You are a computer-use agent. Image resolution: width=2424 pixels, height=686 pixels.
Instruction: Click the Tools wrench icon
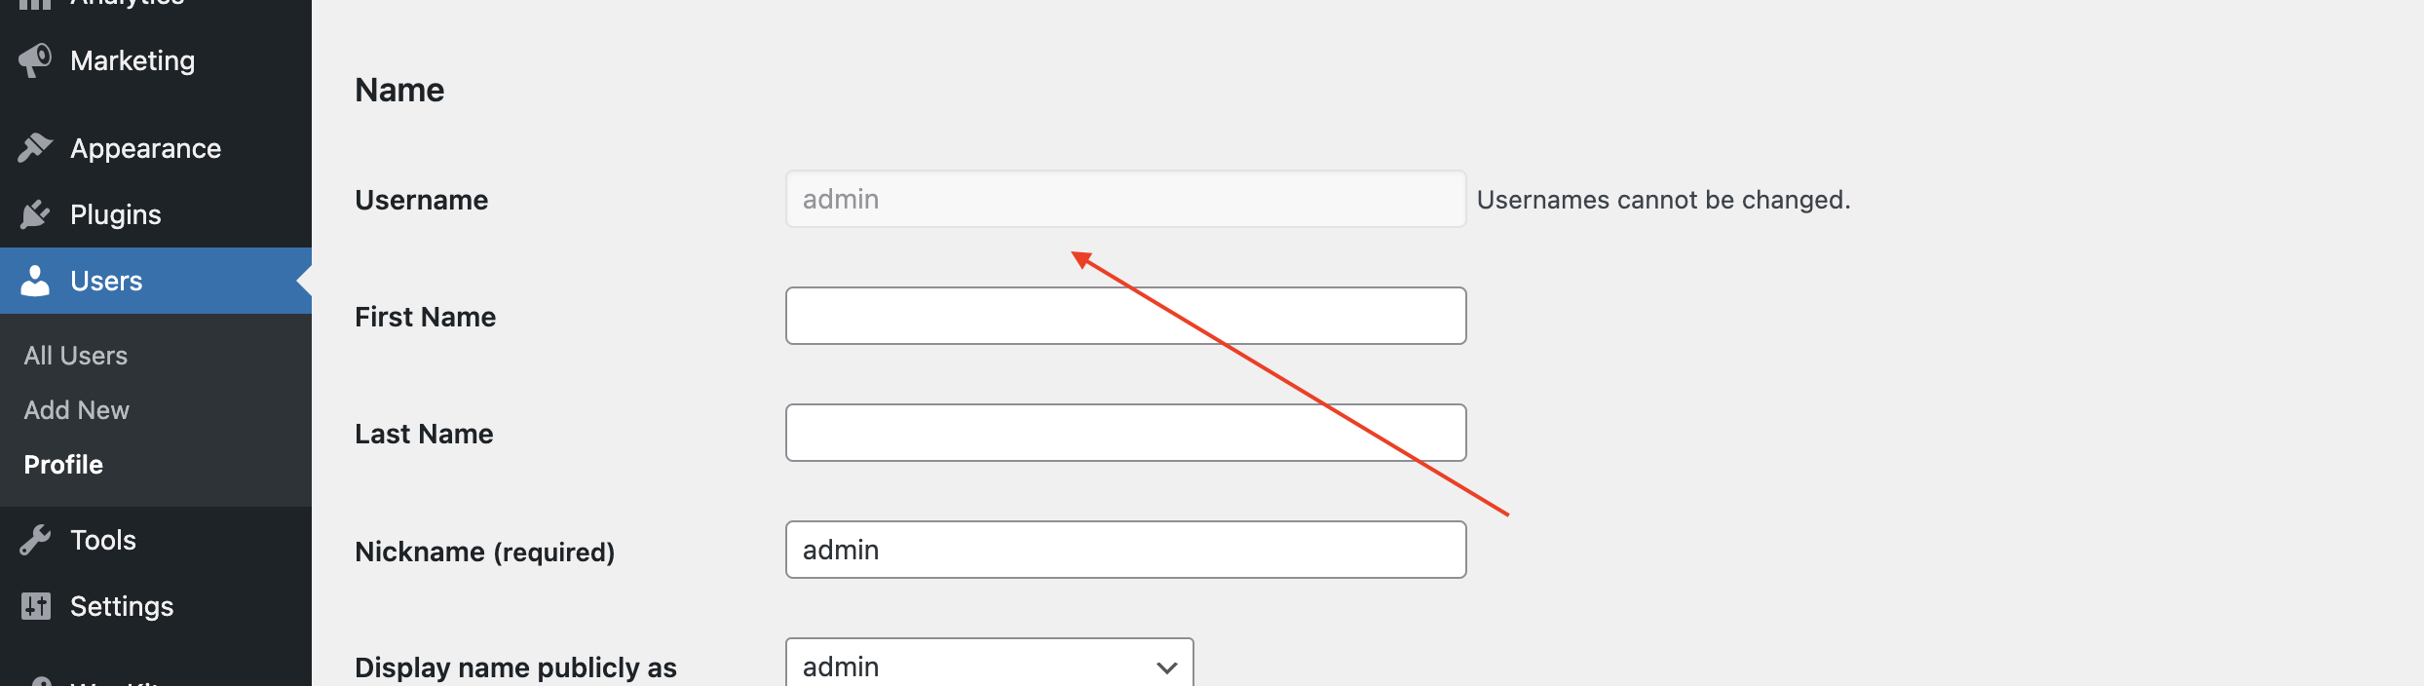click(35, 540)
